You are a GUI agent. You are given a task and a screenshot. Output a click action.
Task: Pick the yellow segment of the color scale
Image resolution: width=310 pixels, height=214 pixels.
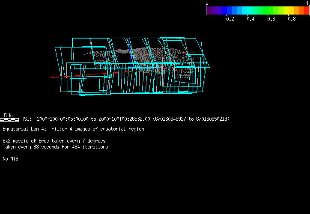click(291, 10)
